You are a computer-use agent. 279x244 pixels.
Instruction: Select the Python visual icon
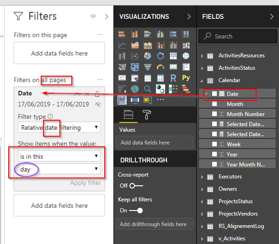186,78
